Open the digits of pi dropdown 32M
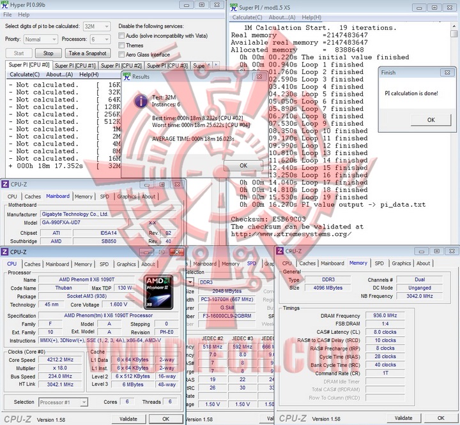This screenshot has width=460, height=425. [97, 26]
